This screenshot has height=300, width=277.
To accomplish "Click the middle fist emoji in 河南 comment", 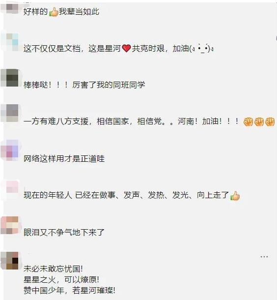I will (259, 121).
